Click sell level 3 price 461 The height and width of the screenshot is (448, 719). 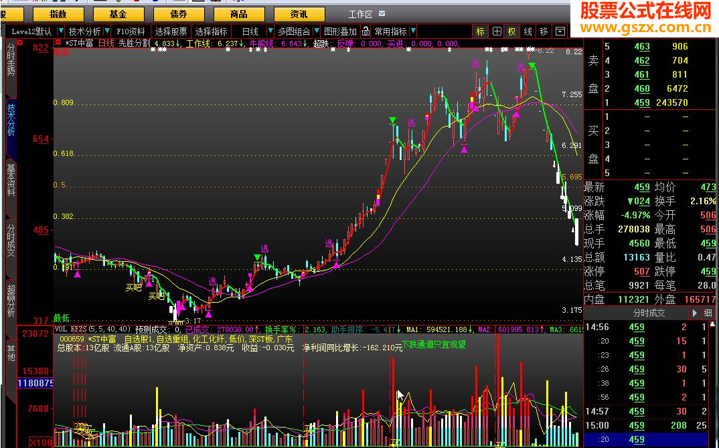pos(642,74)
